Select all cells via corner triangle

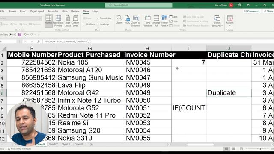4,48
